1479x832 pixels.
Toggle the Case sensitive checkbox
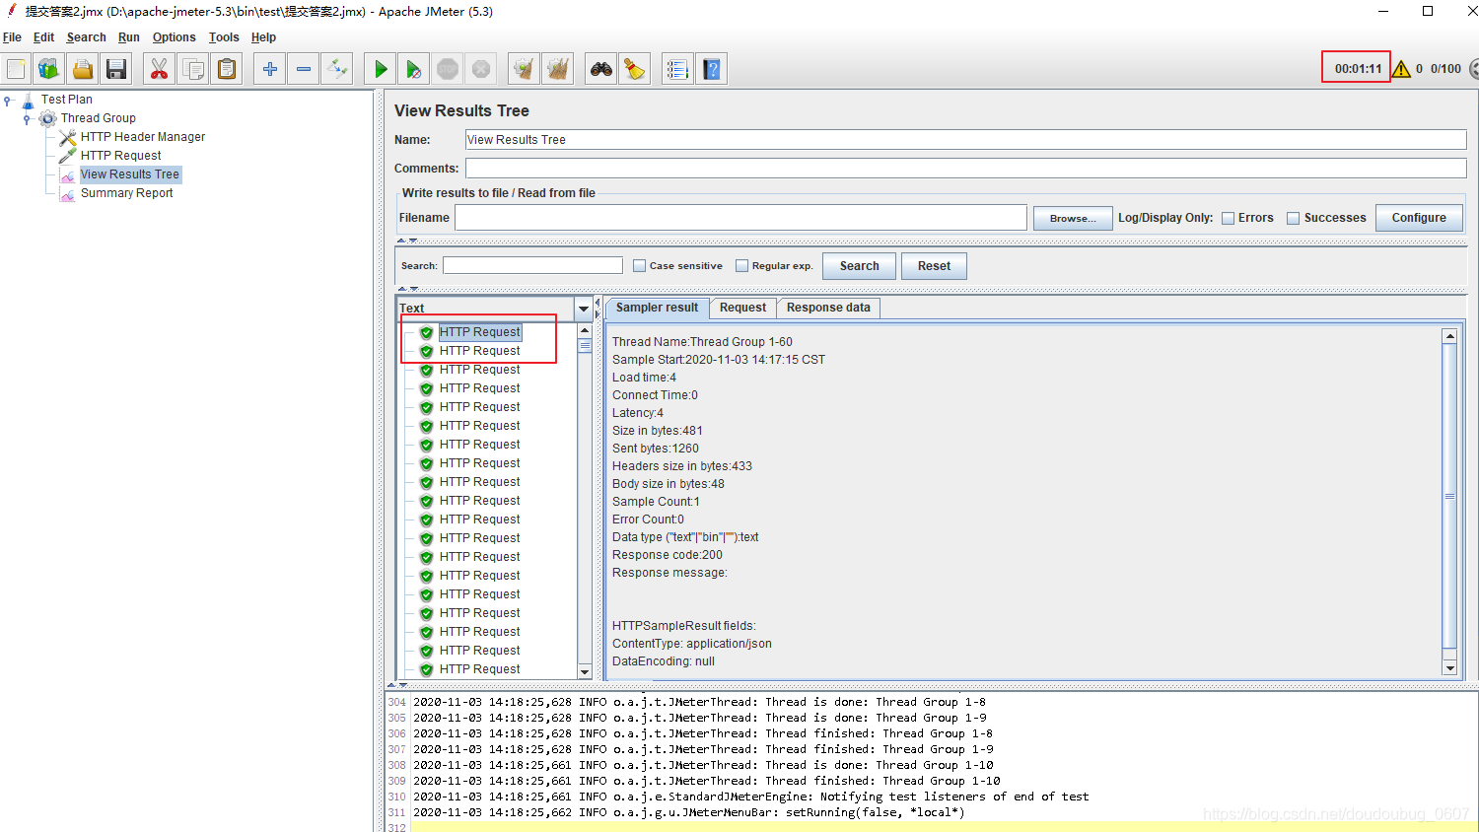tap(640, 266)
